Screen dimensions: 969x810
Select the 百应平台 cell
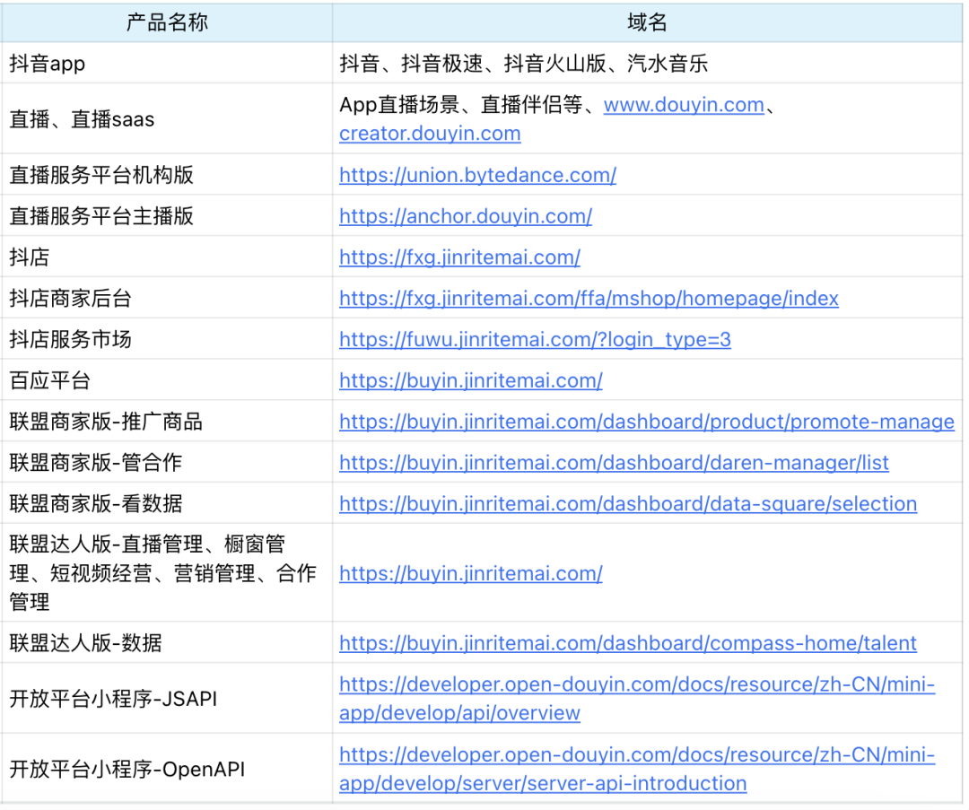coord(167,380)
